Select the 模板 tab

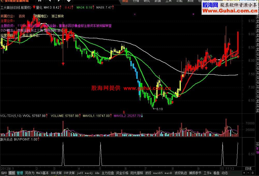[x=12, y=173]
